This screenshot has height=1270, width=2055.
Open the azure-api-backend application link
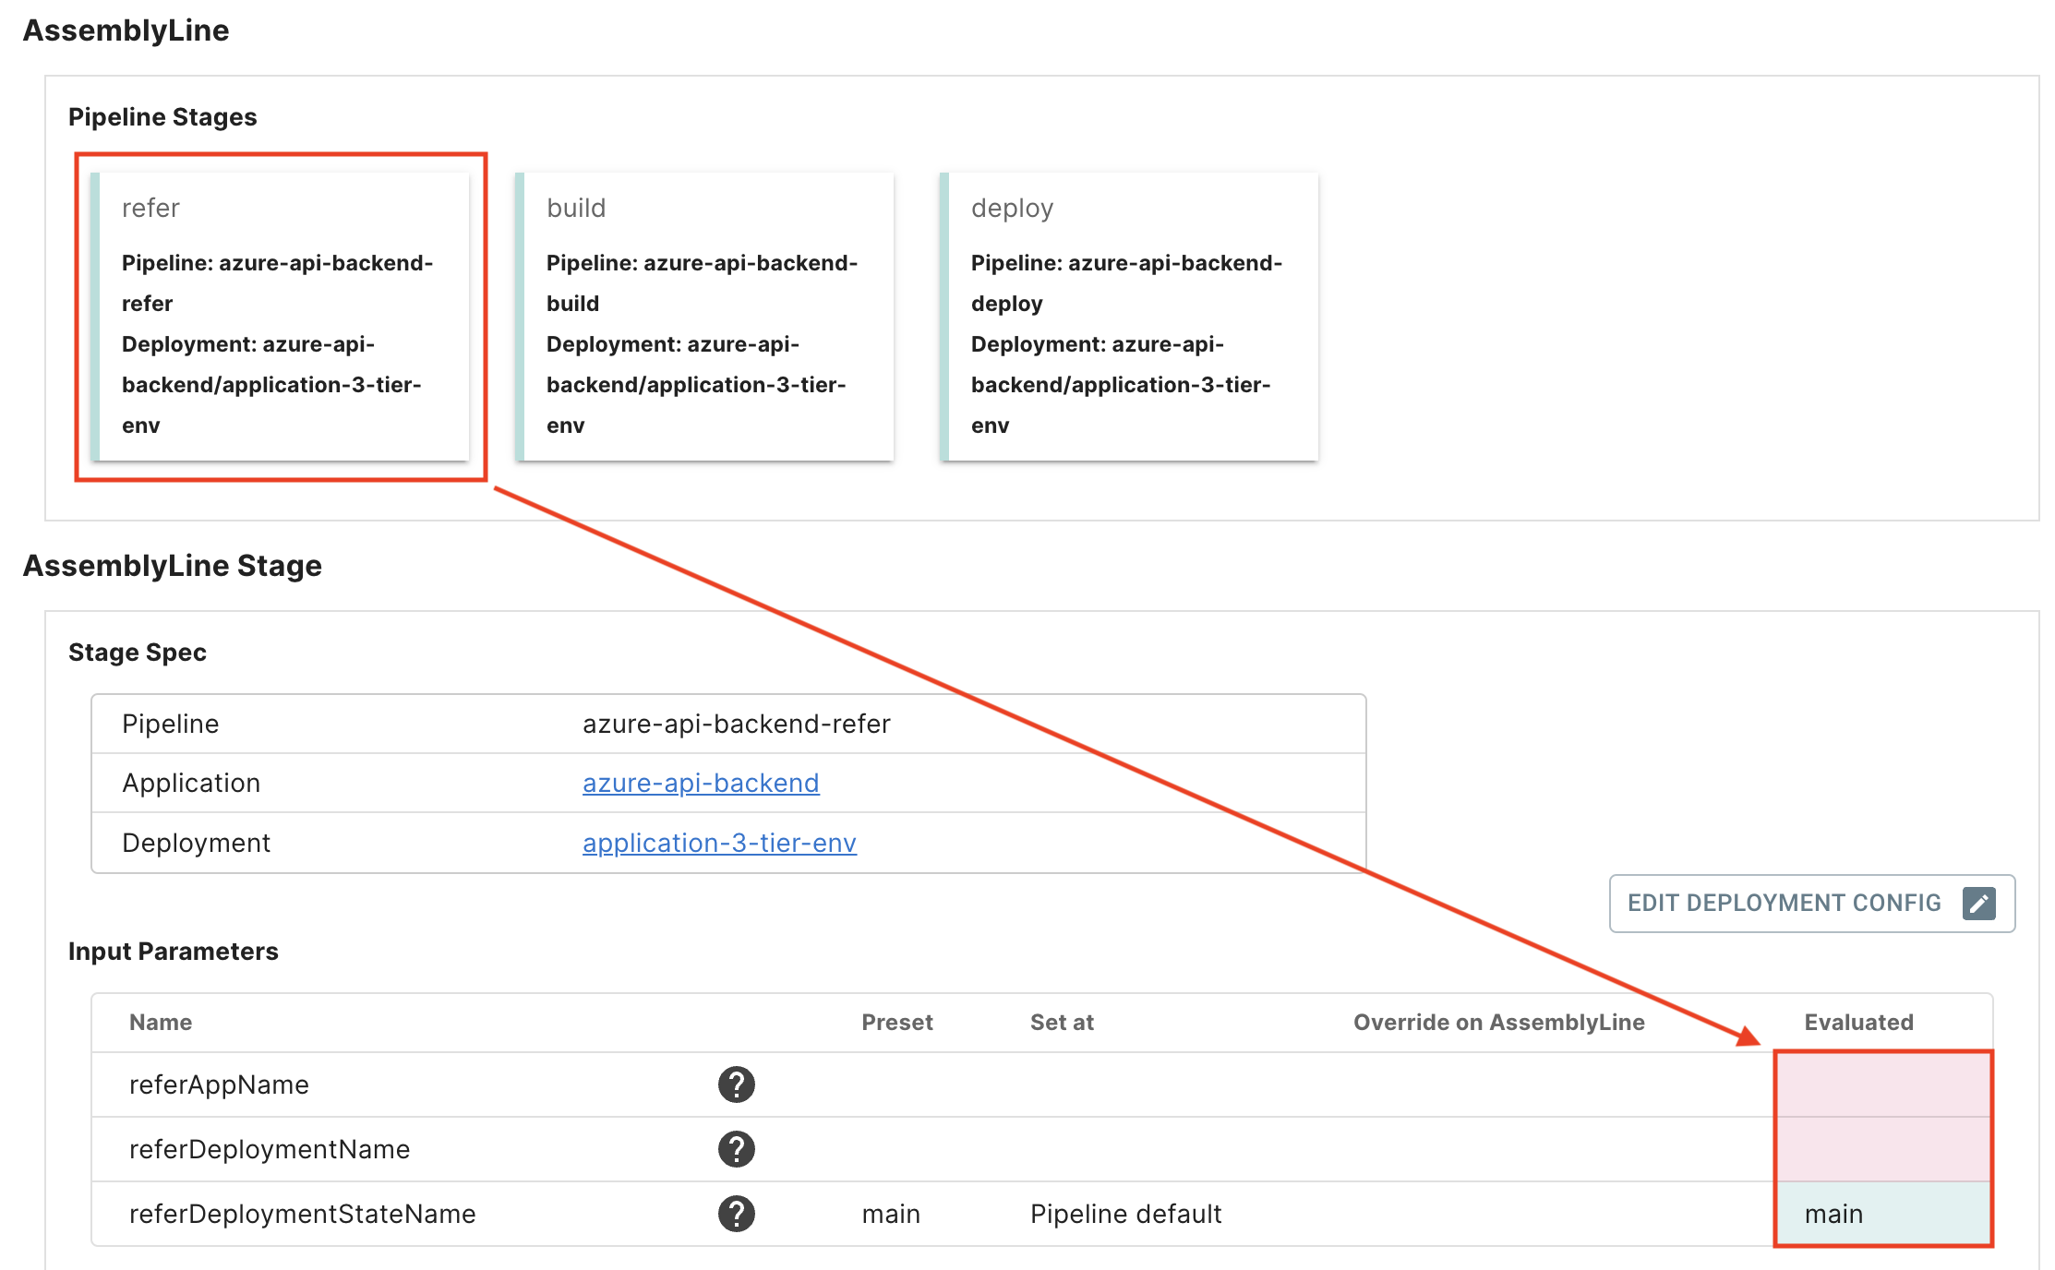click(700, 783)
